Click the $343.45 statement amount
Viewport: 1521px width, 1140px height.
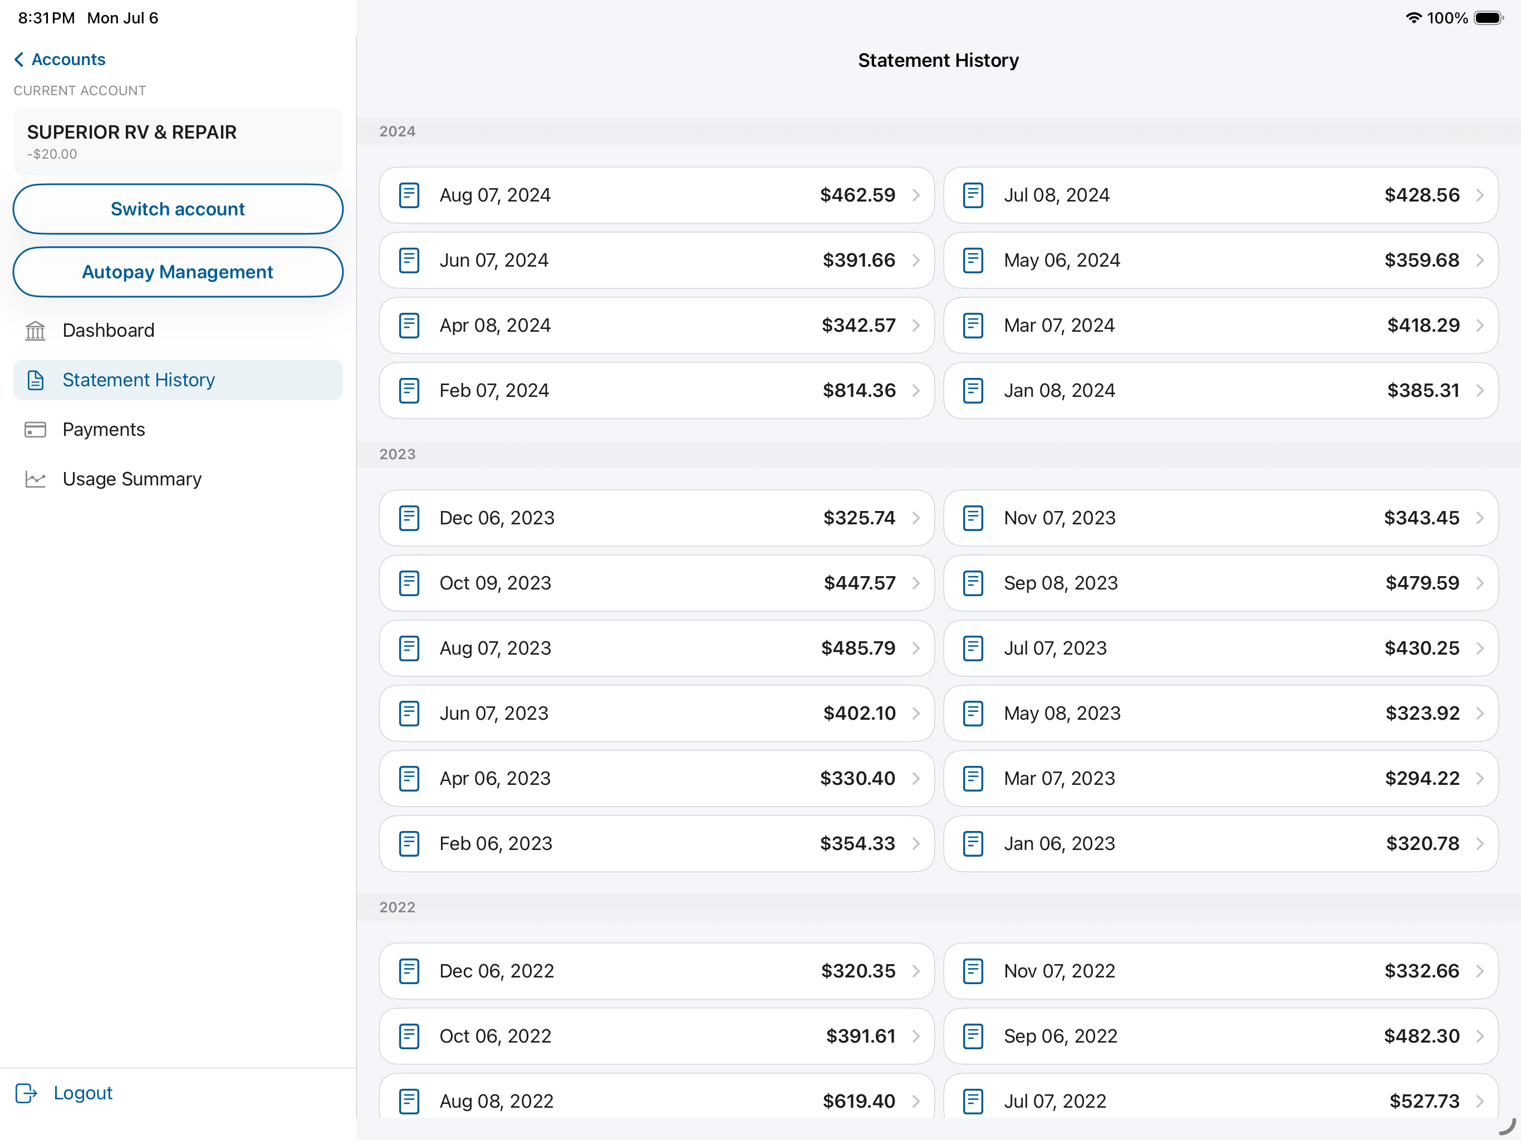tap(1421, 518)
